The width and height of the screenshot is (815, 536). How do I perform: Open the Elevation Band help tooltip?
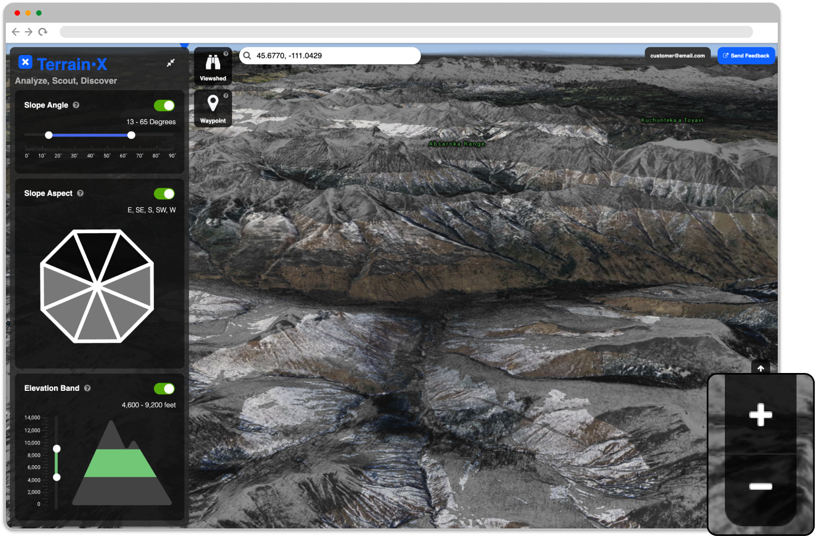[x=86, y=388]
